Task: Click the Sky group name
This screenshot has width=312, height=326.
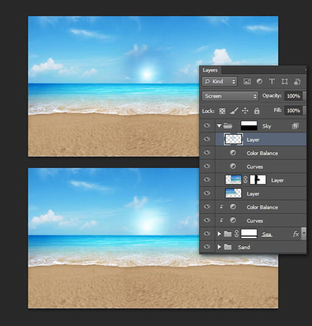Action: click(266, 126)
